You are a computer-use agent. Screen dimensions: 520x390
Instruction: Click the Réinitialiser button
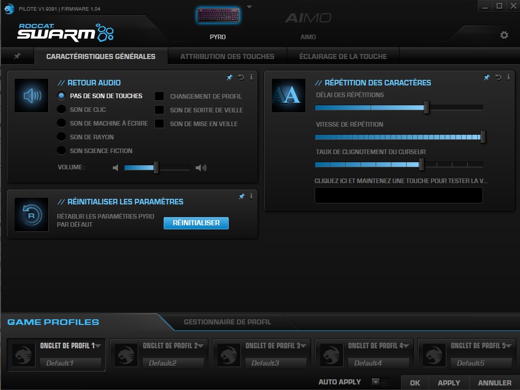(196, 223)
